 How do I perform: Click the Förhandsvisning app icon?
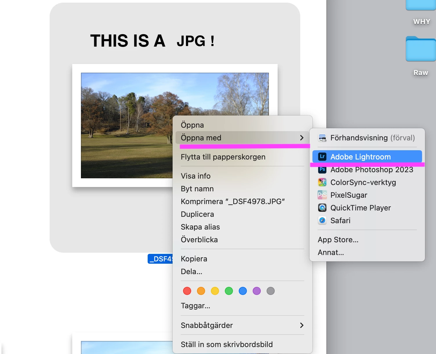pyautogui.click(x=322, y=138)
